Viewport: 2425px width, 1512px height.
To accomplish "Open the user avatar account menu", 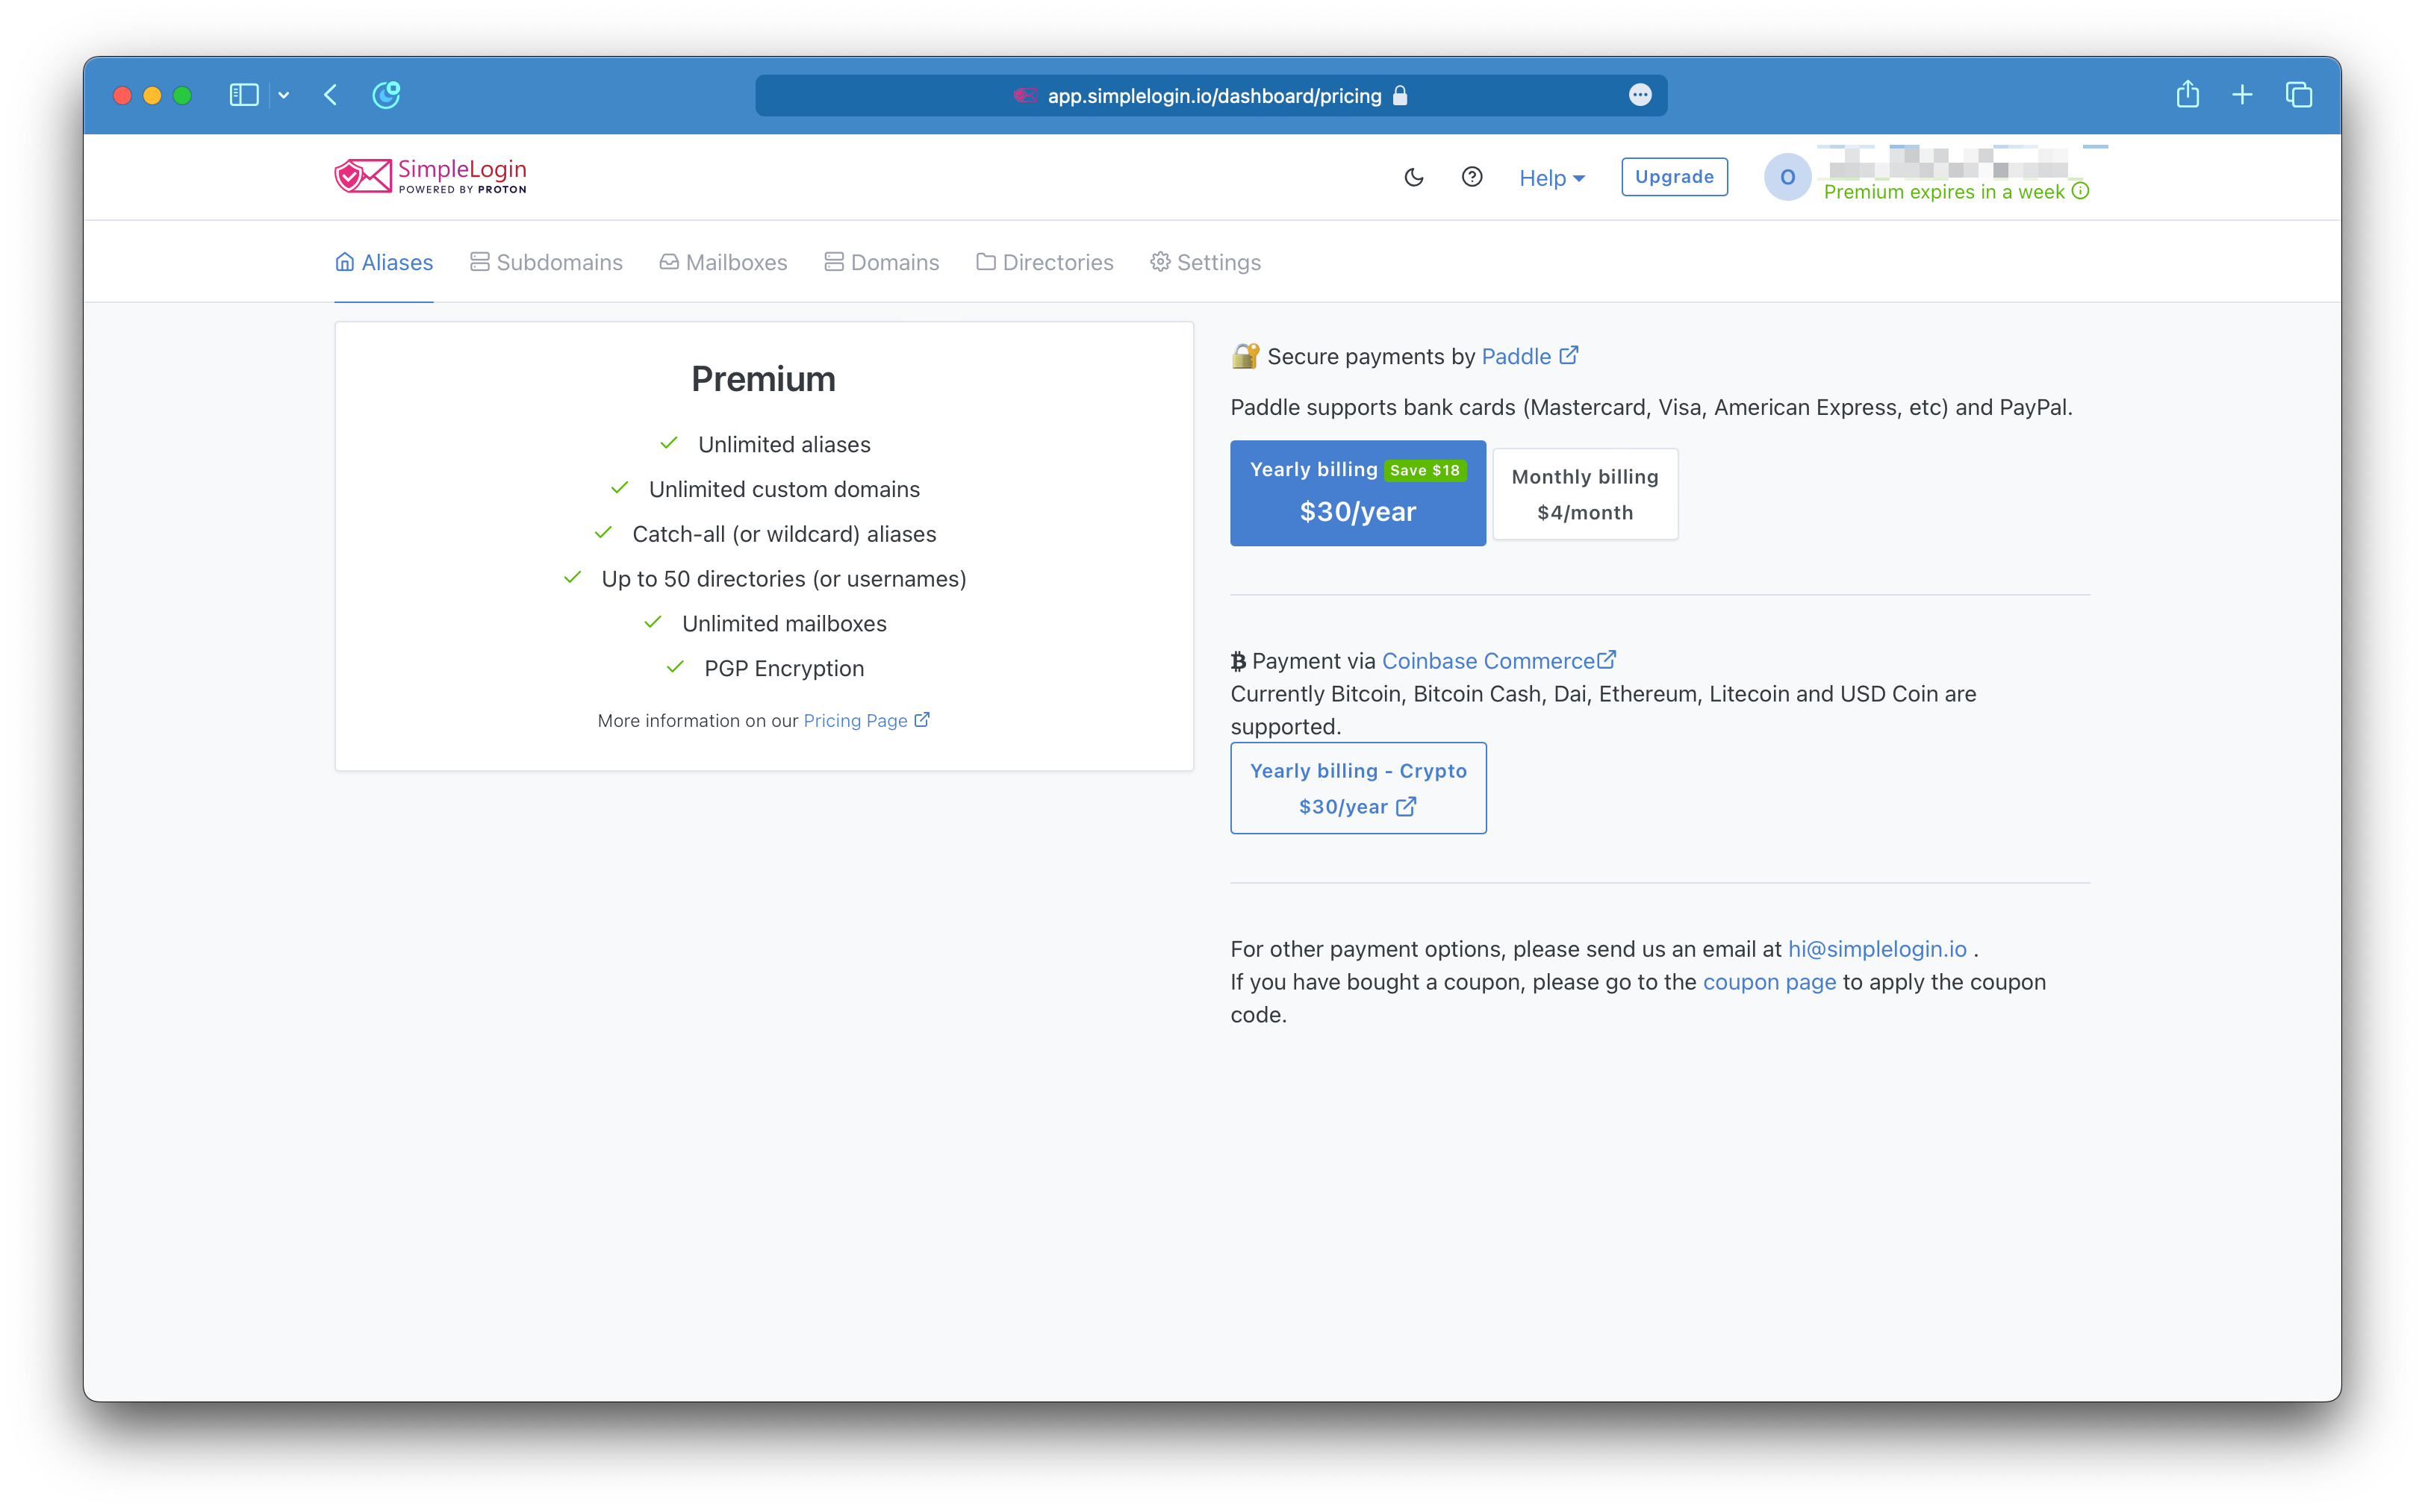I will coord(1787,177).
